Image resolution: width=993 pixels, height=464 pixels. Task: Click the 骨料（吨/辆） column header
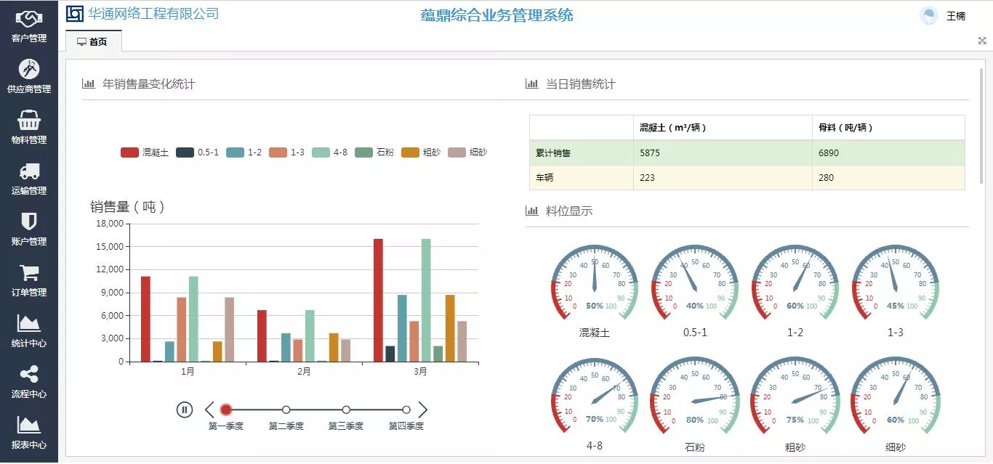[x=888, y=128]
